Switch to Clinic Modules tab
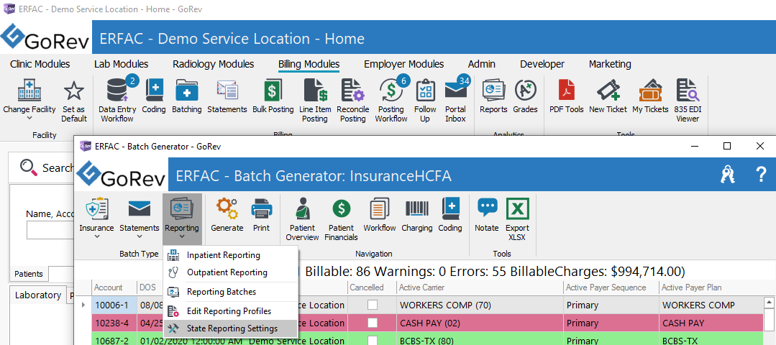 click(40, 64)
